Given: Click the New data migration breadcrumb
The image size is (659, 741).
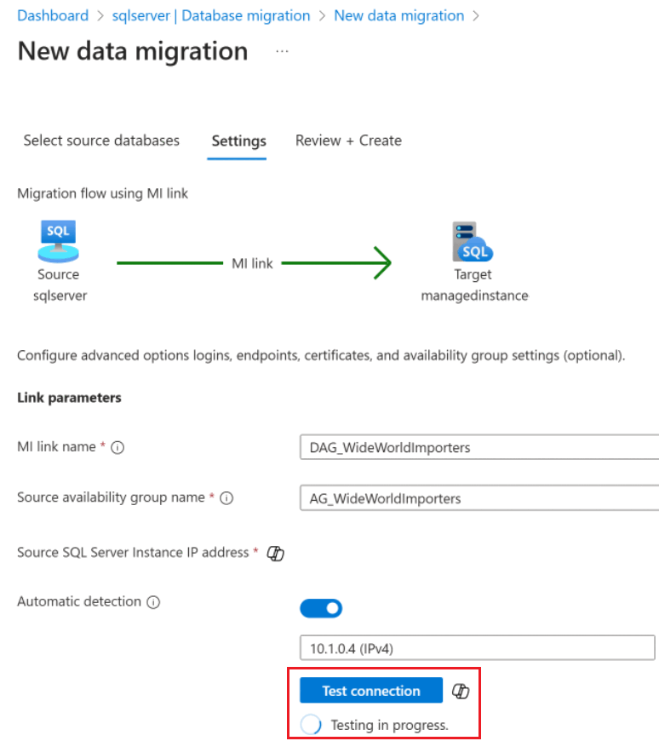Looking at the screenshot, I should pos(398,15).
